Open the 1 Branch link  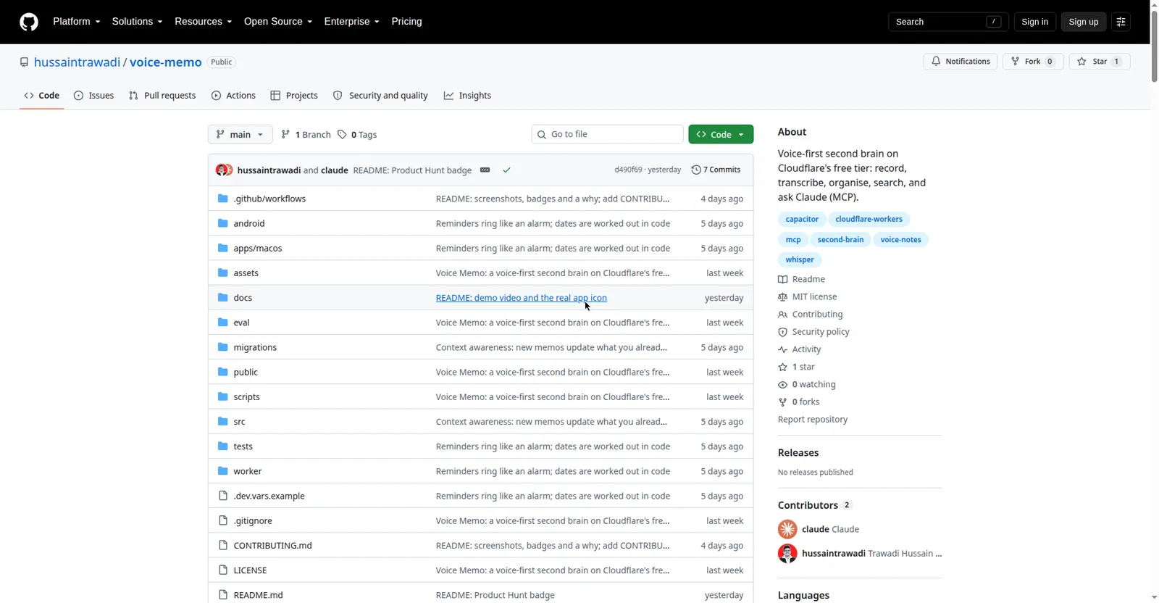(x=306, y=135)
